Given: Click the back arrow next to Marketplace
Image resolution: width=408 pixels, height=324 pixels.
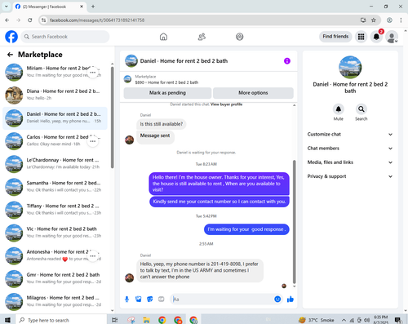Looking at the screenshot, I should pos(10,55).
